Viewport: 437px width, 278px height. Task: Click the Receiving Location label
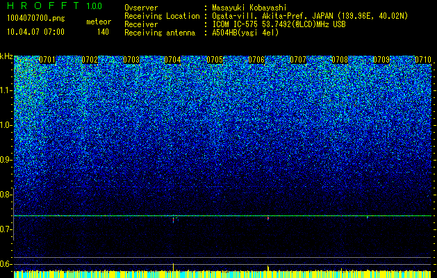point(162,16)
